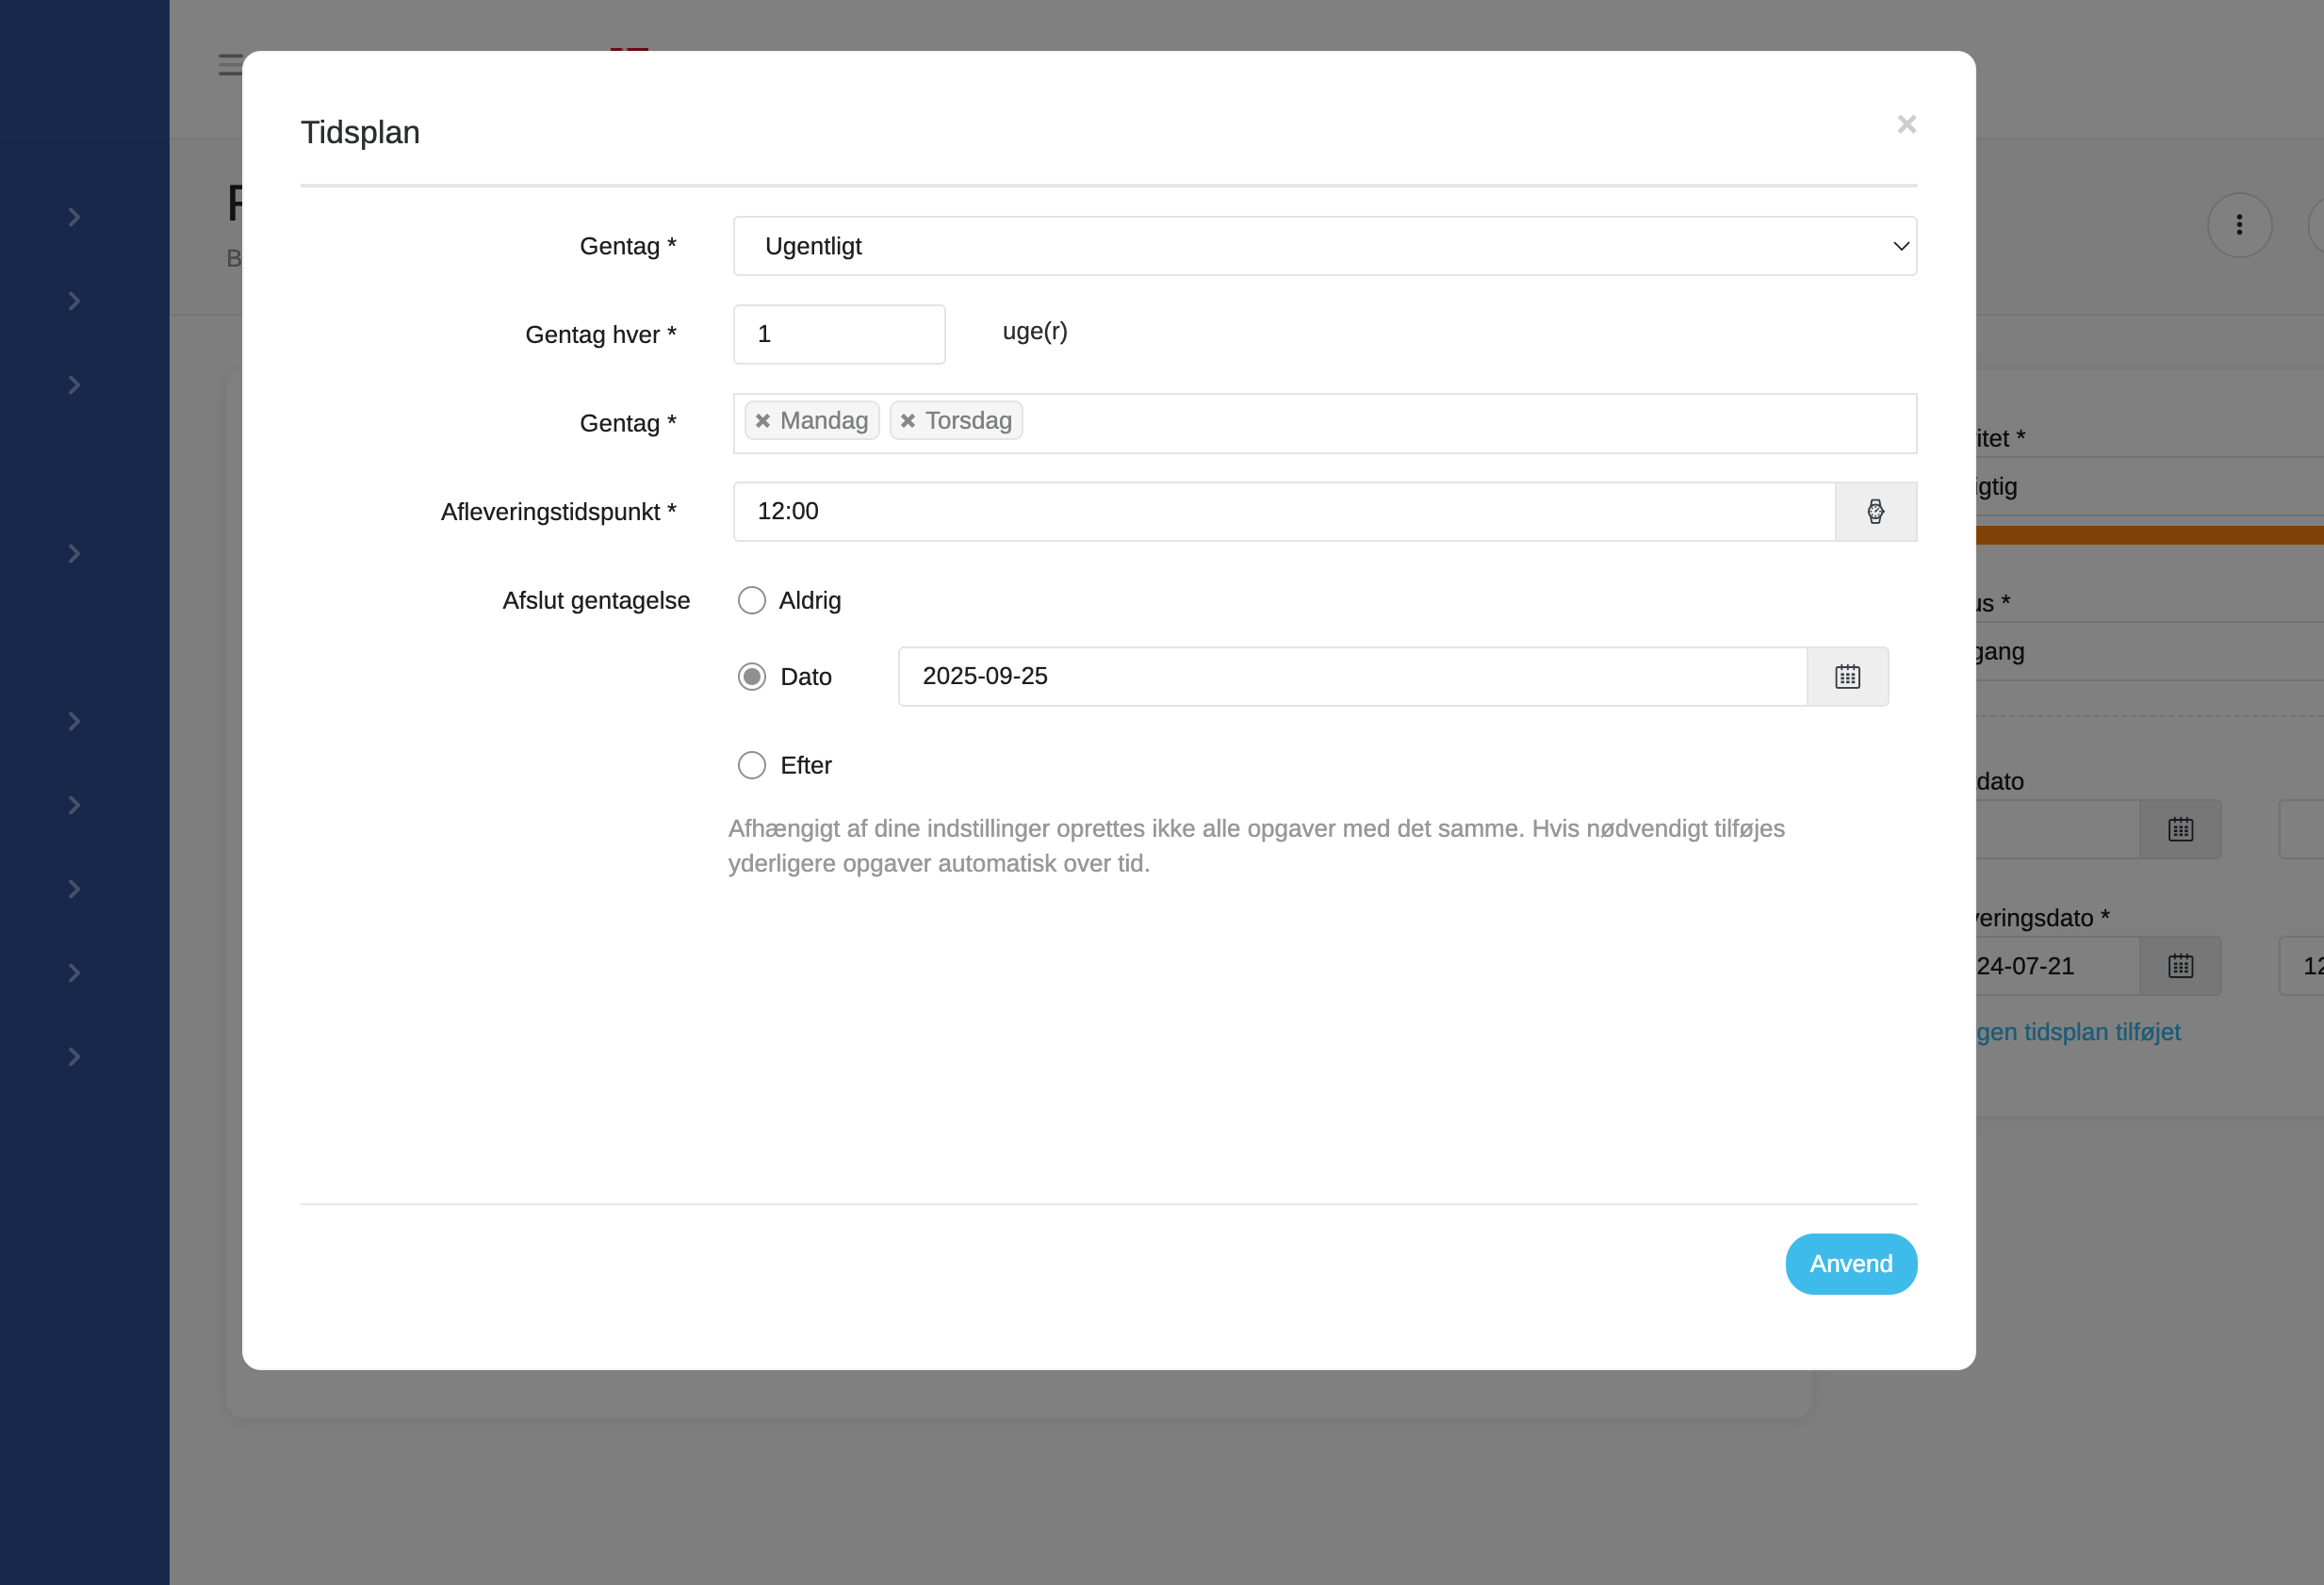Screen dimensions: 2324x1585
Task: Expand the first sidebar chevron item
Action: click(74, 217)
